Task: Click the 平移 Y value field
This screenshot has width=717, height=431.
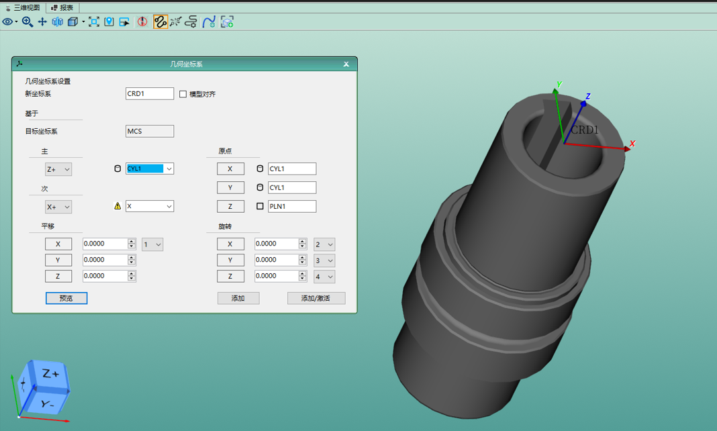Action: tap(105, 260)
